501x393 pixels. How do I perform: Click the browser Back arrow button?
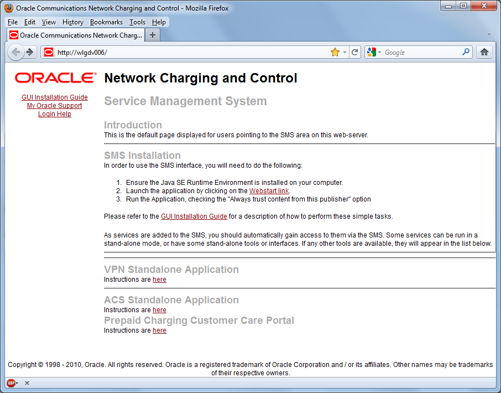point(16,52)
